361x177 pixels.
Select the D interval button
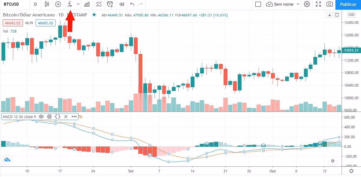coord(35,4)
